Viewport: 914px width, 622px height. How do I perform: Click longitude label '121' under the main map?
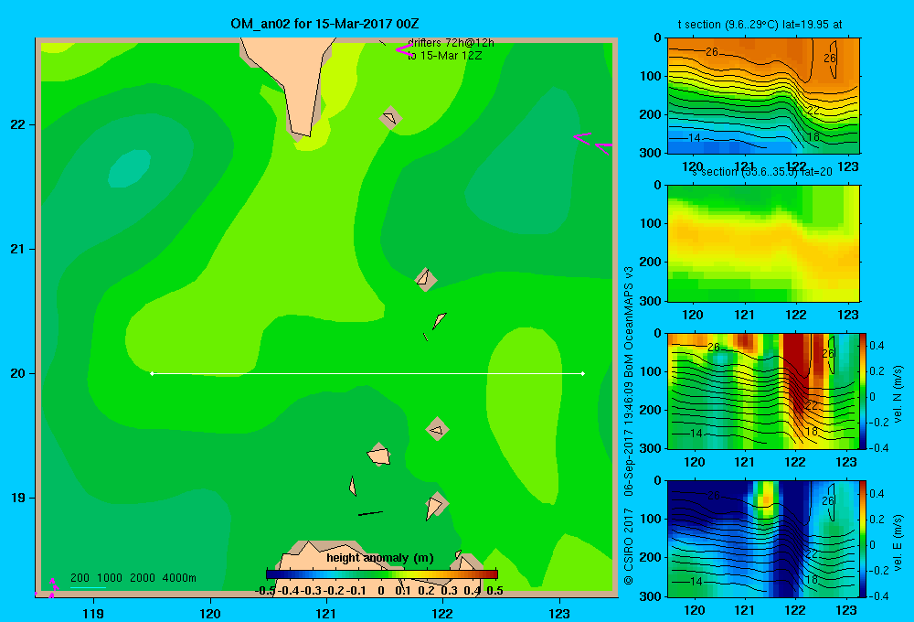pos(326,613)
